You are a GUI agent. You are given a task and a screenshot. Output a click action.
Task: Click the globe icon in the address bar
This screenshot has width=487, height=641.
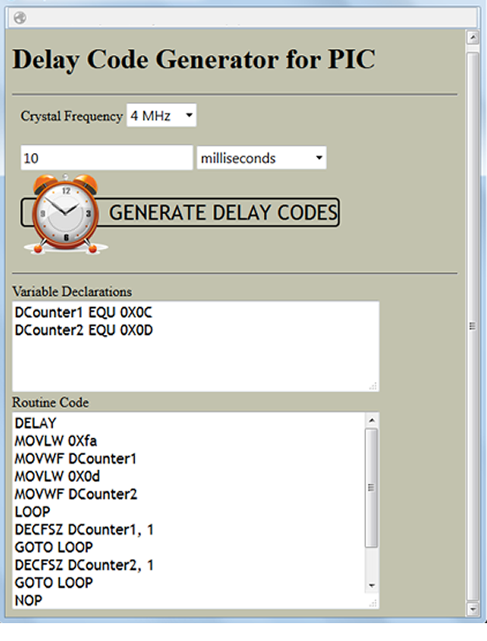(20, 18)
